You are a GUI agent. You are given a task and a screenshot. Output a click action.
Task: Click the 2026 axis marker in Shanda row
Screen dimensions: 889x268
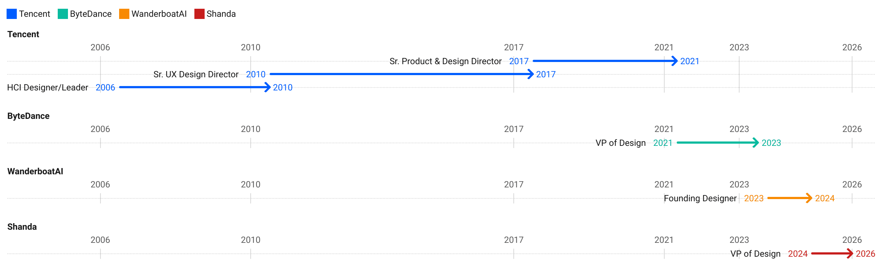pyautogui.click(x=852, y=240)
